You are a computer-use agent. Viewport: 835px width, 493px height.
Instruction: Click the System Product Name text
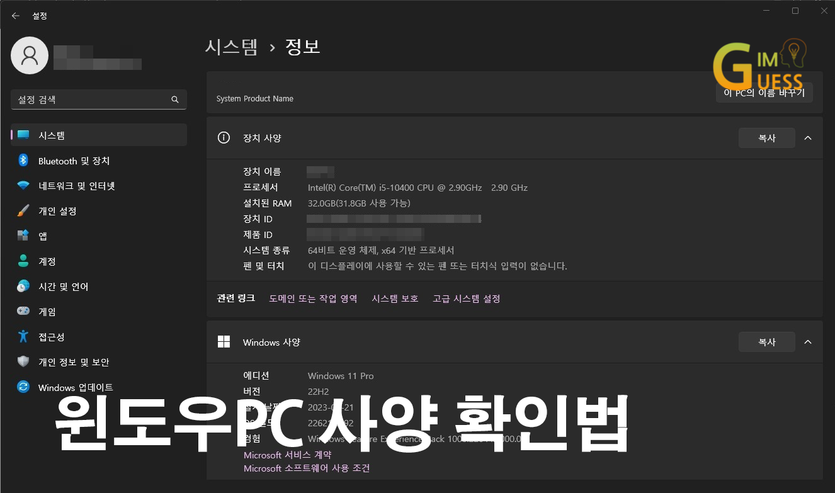pyautogui.click(x=255, y=99)
